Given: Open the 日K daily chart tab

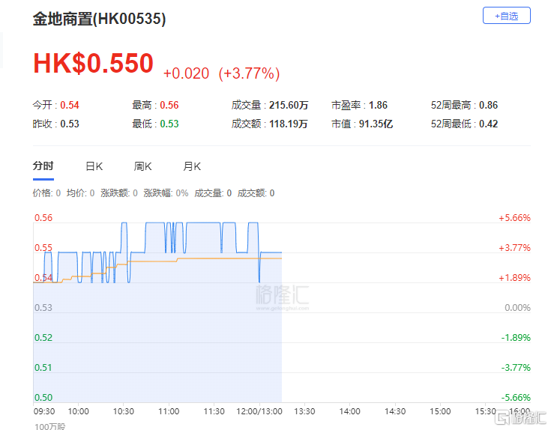Looking at the screenshot, I should (94, 166).
